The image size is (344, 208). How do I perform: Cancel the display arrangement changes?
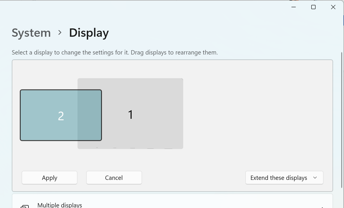tap(114, 178)
